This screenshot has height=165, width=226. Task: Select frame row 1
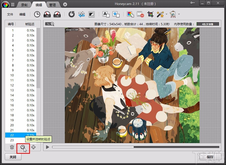point(21,30)
